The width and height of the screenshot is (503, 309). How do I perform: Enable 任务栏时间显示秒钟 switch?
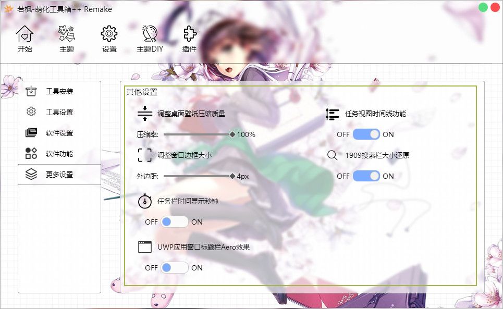pos(175,222)
